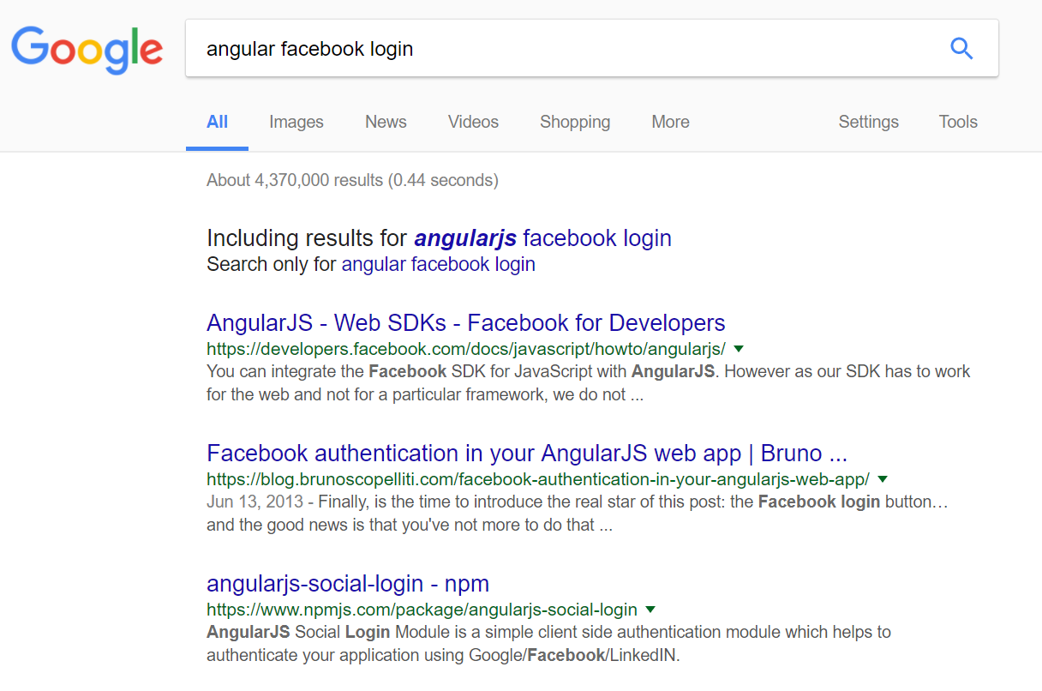This screenshot has height=691, width=1042.
Task: Switch to the Videos tab
Action: click(473, 122)
